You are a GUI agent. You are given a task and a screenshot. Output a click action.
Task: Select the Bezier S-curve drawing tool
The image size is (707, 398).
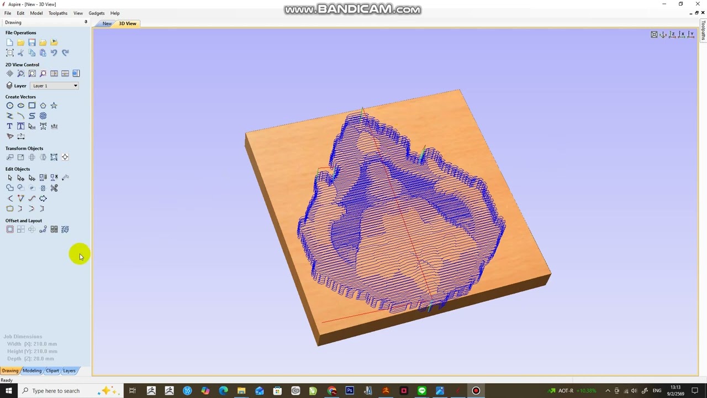coord(31,116)
